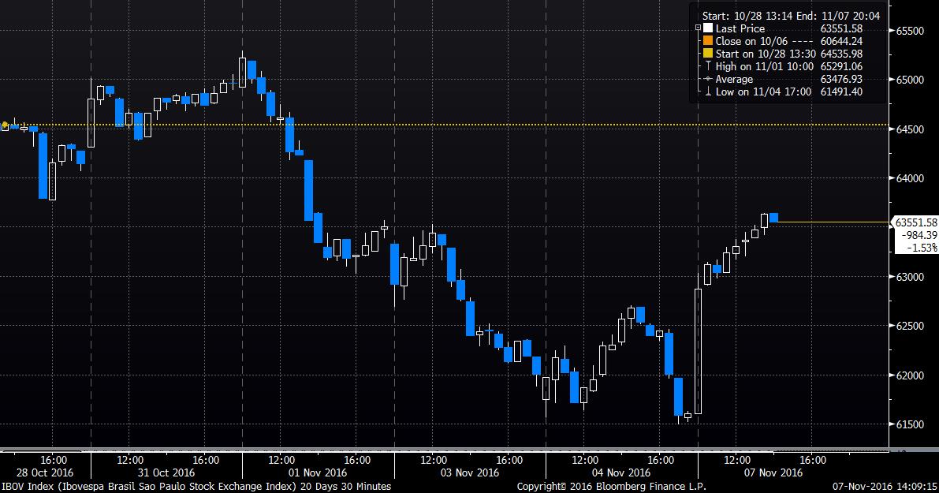The width and height of the screenshot is (939, 493).
Task: Click the IBOV Index description text
Action: coord(196,486)
